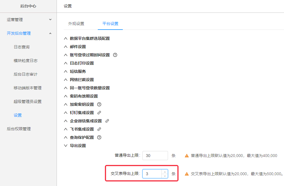Click help icon beside 账号登录过期时间设置
This screenshot has height=186, width=284.
[x=115, y=55]
